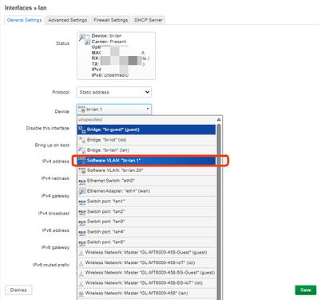The width and height of the screenshot is (321, 300).
Task: Select Software VLAN br-lan.1 option
Action: [146, 160]
